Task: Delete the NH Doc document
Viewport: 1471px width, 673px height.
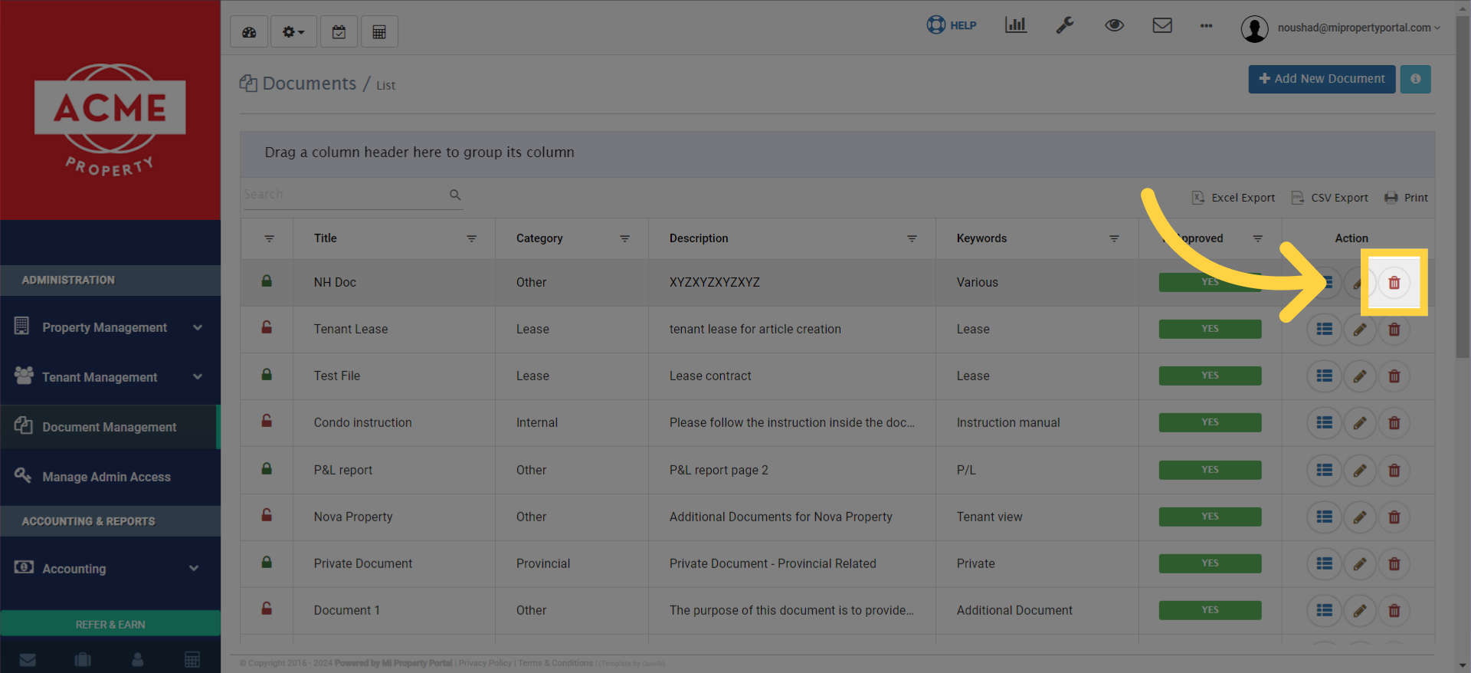Action: [1394, 283]
